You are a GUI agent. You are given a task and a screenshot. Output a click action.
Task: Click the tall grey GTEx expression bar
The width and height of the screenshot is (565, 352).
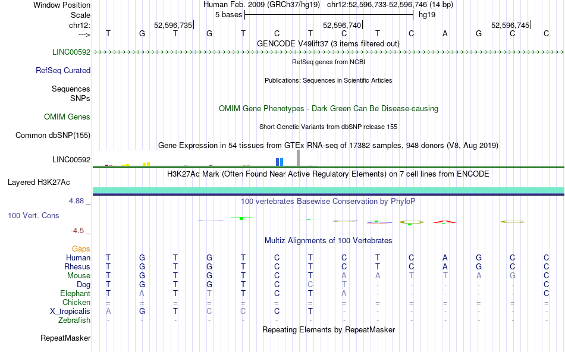click(x=298, y=158)
